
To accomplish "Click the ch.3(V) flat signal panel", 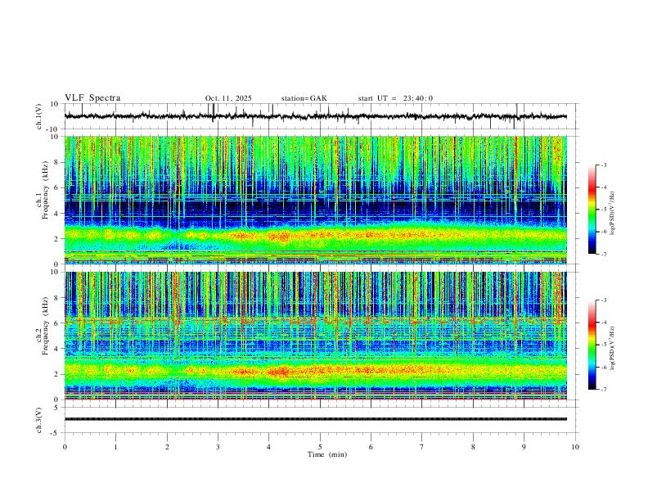I will point(319,419).
